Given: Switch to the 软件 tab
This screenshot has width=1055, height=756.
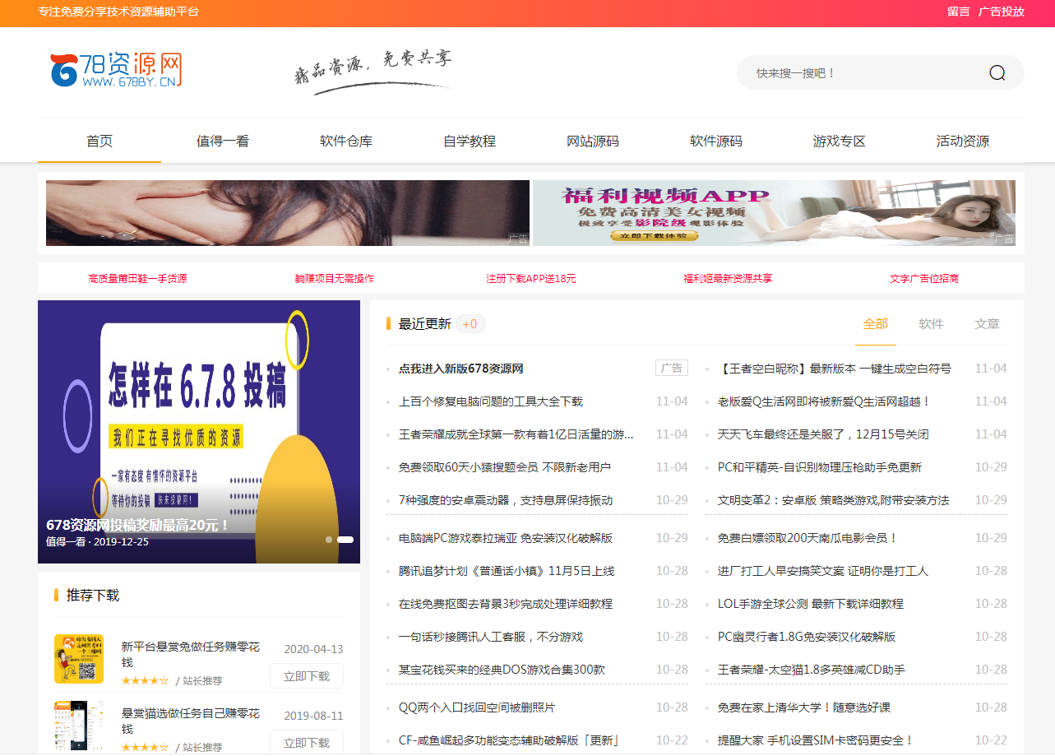Looking at the screenshot, I should tap(931, 324).
